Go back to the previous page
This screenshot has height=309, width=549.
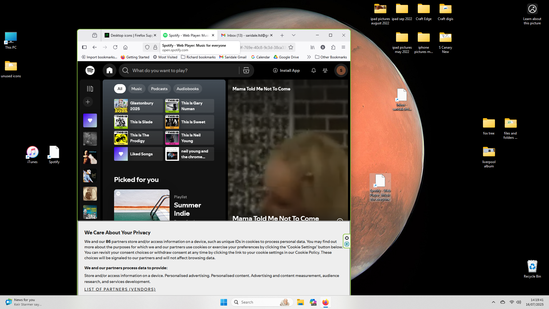95,47
